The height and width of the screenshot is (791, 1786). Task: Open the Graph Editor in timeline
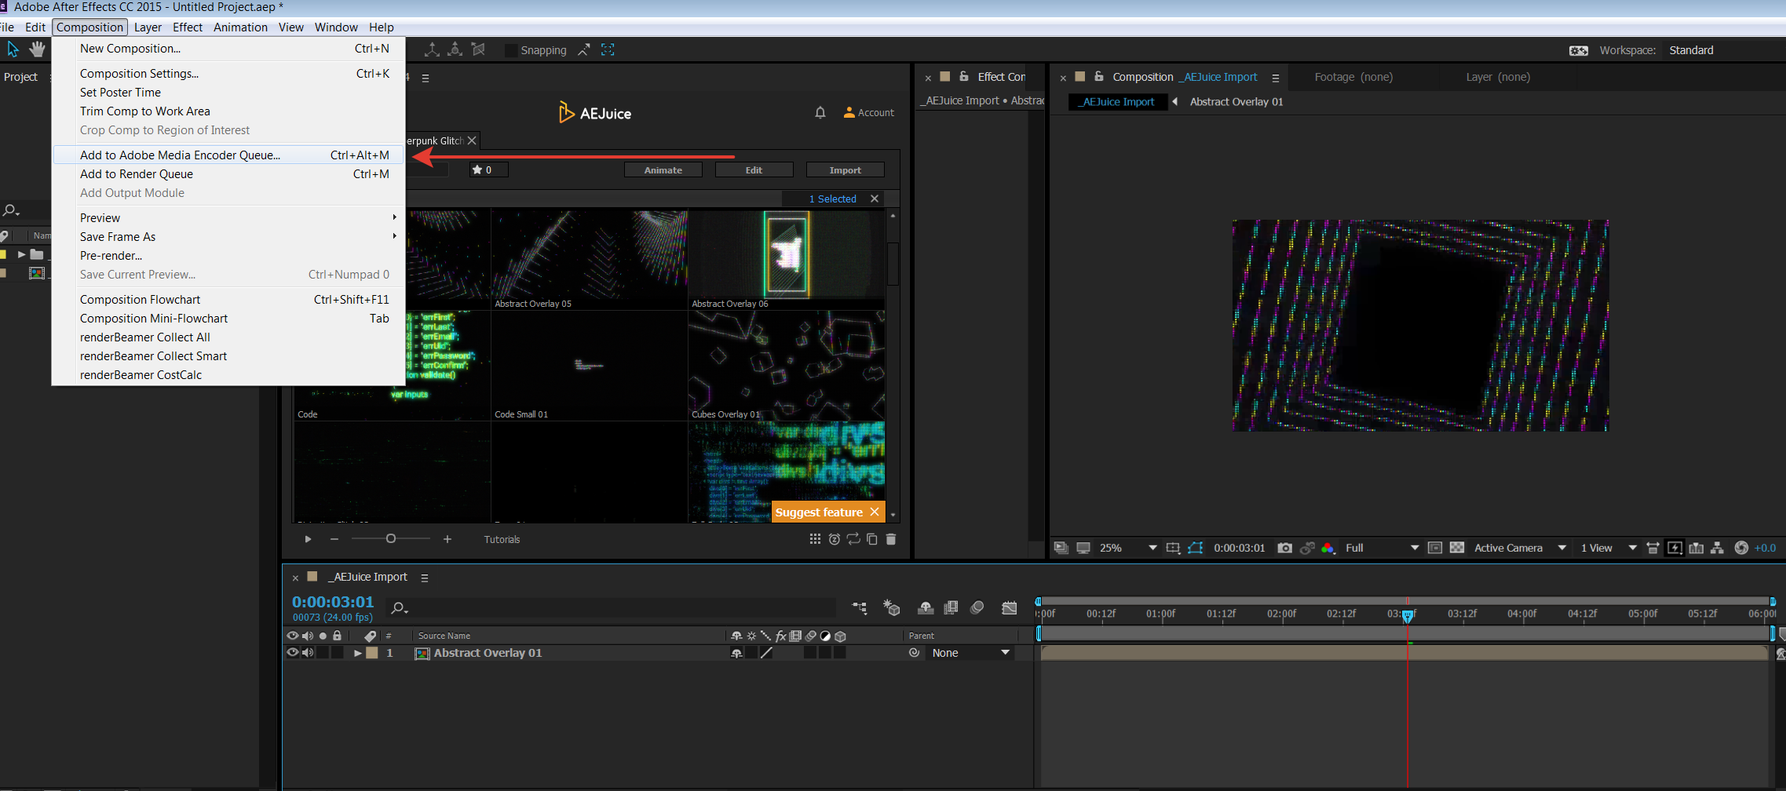tap(1010, 607)
